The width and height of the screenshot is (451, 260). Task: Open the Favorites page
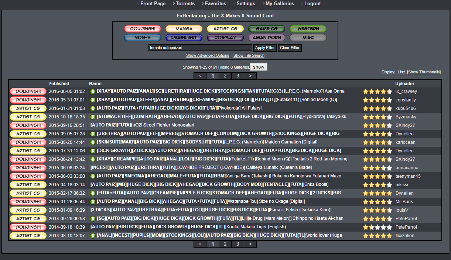pos(215,4)
